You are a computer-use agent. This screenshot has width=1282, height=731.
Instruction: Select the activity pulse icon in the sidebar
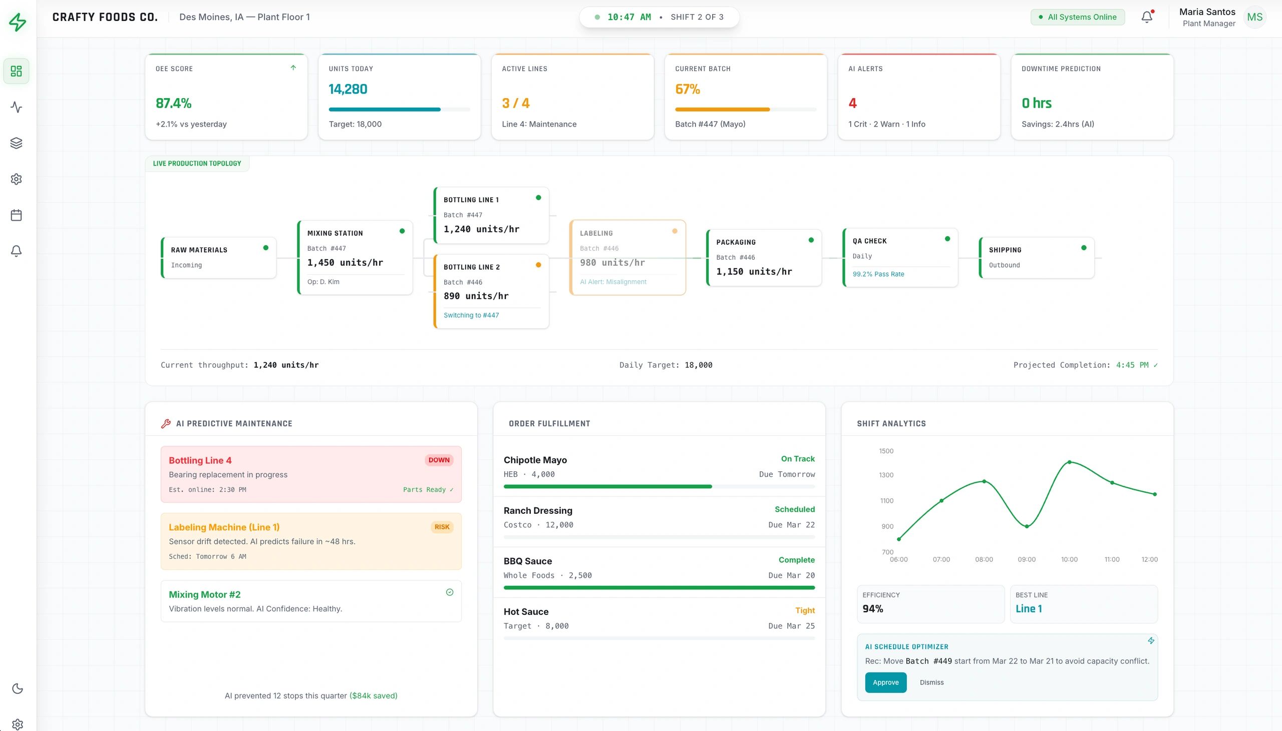pyautogui.click(x=16, y=107)
